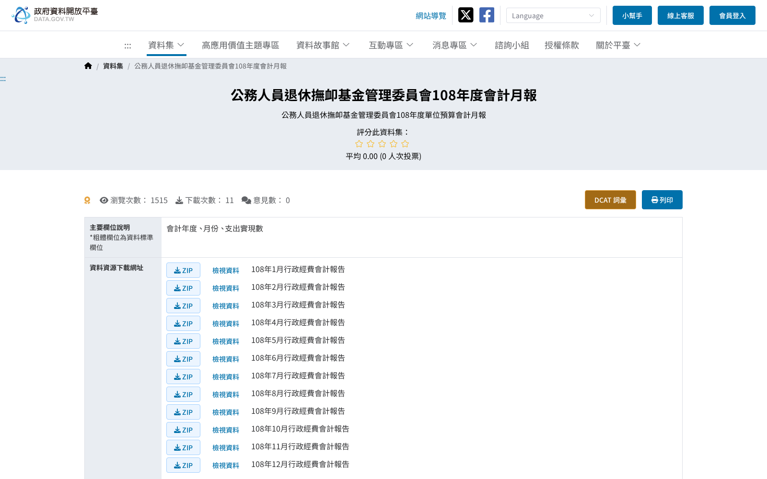Open the Language dropdown
Image resolution: width=767 pixels, height=479 pixels.
point(553,15)
